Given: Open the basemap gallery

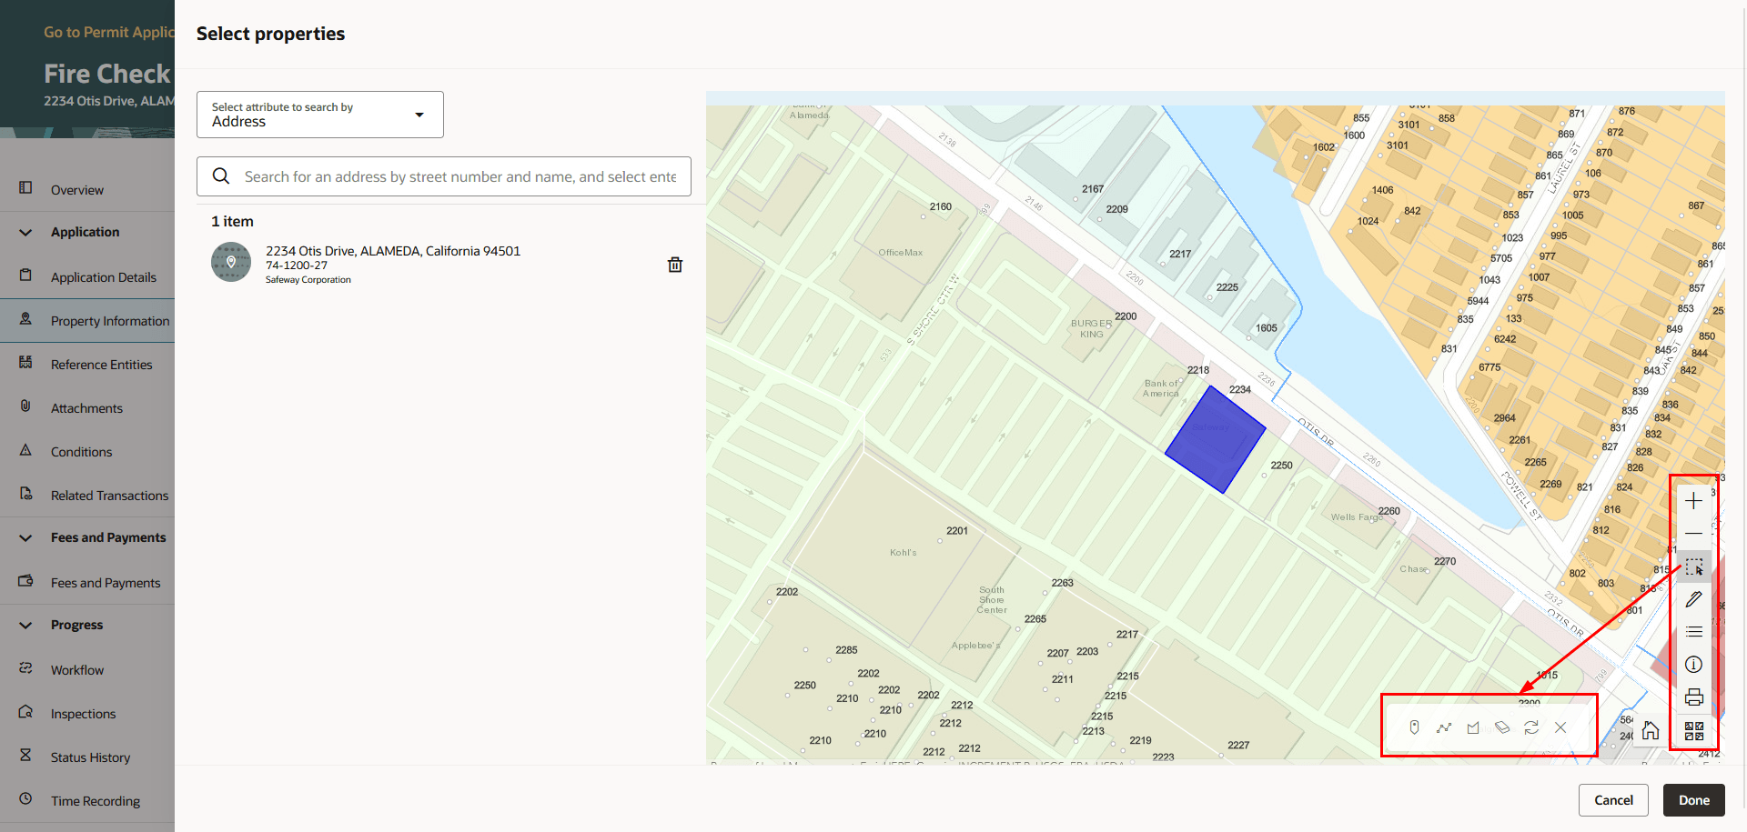Looking at the screenshot, I should tap(1694, 730).
